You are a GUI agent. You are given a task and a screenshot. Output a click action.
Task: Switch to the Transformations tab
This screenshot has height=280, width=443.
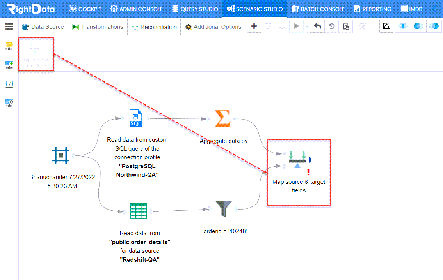tap(98, 27)
